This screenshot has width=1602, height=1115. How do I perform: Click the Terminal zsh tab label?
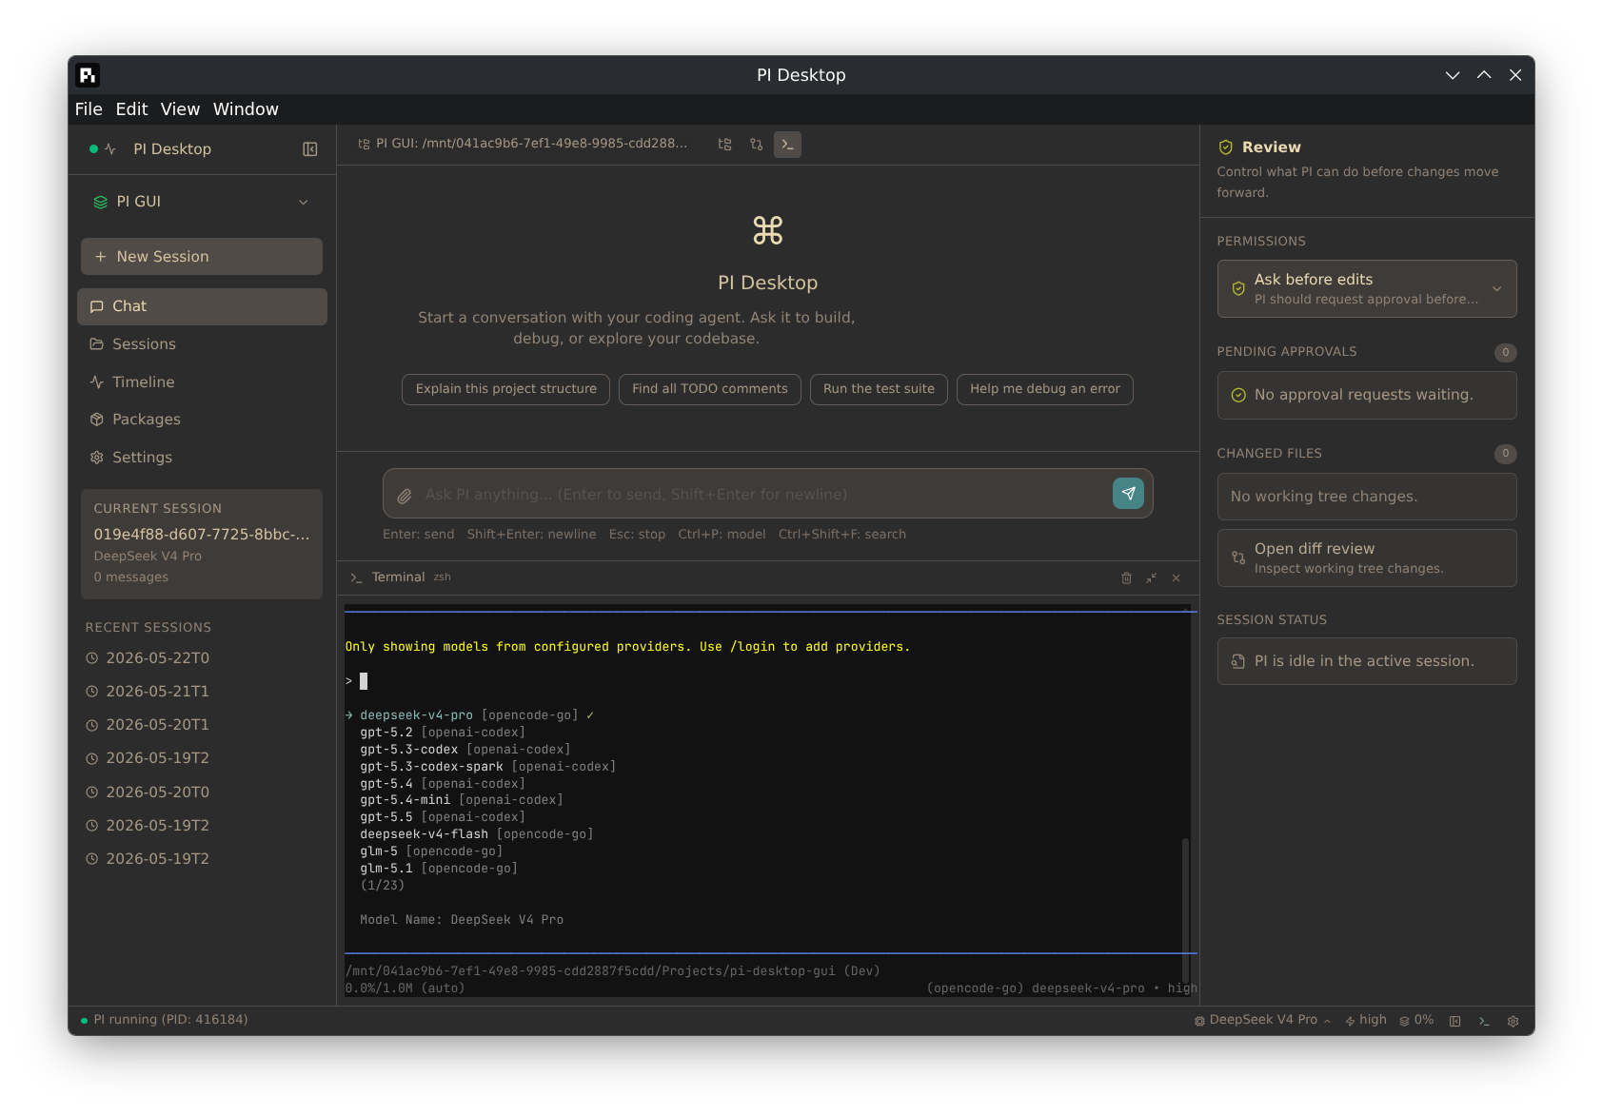tap(401, 577)
